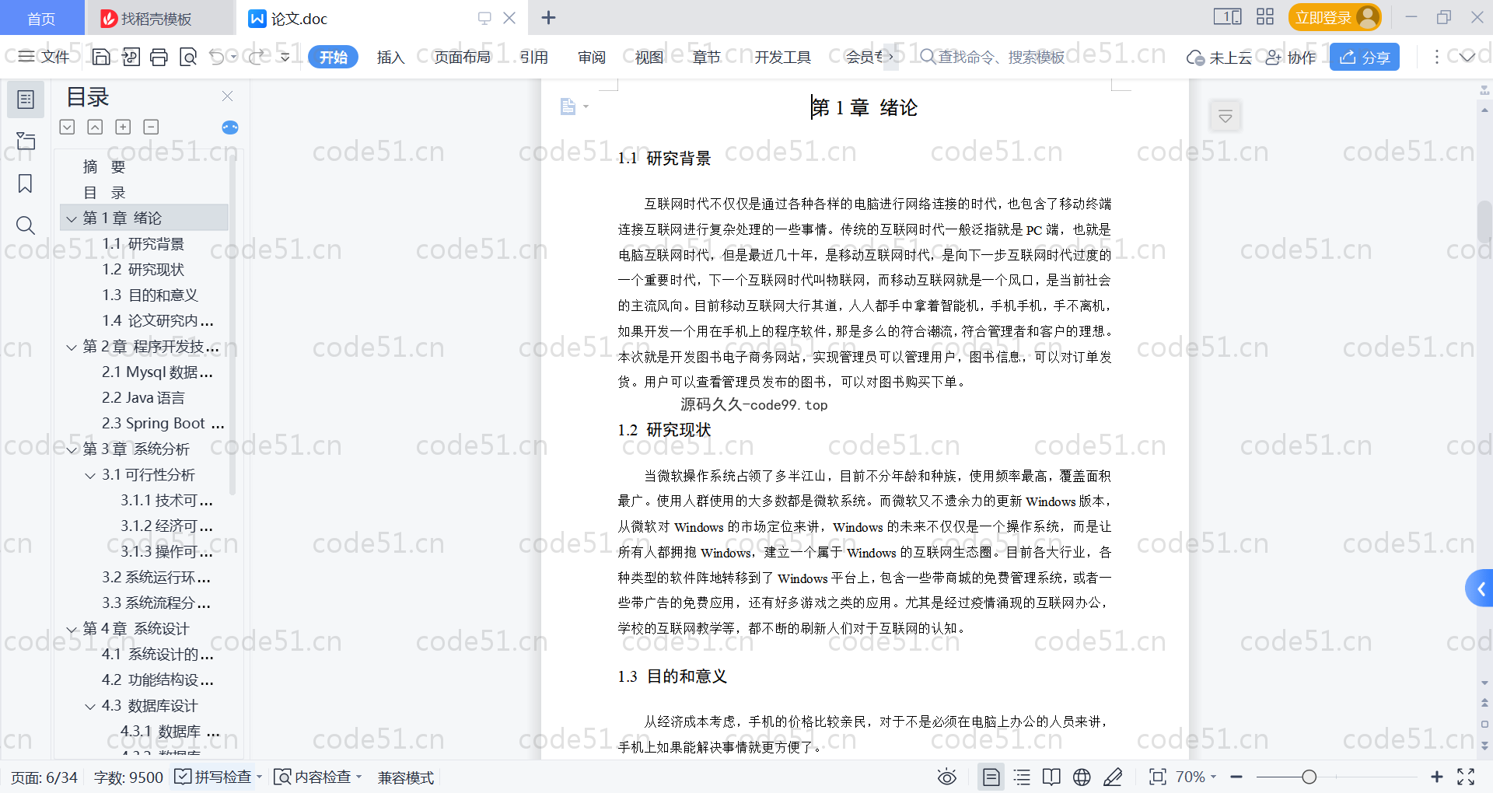This screenshot has width=1493, height=793.
Task: Open the find search sidebar icon
Action: 26,225
